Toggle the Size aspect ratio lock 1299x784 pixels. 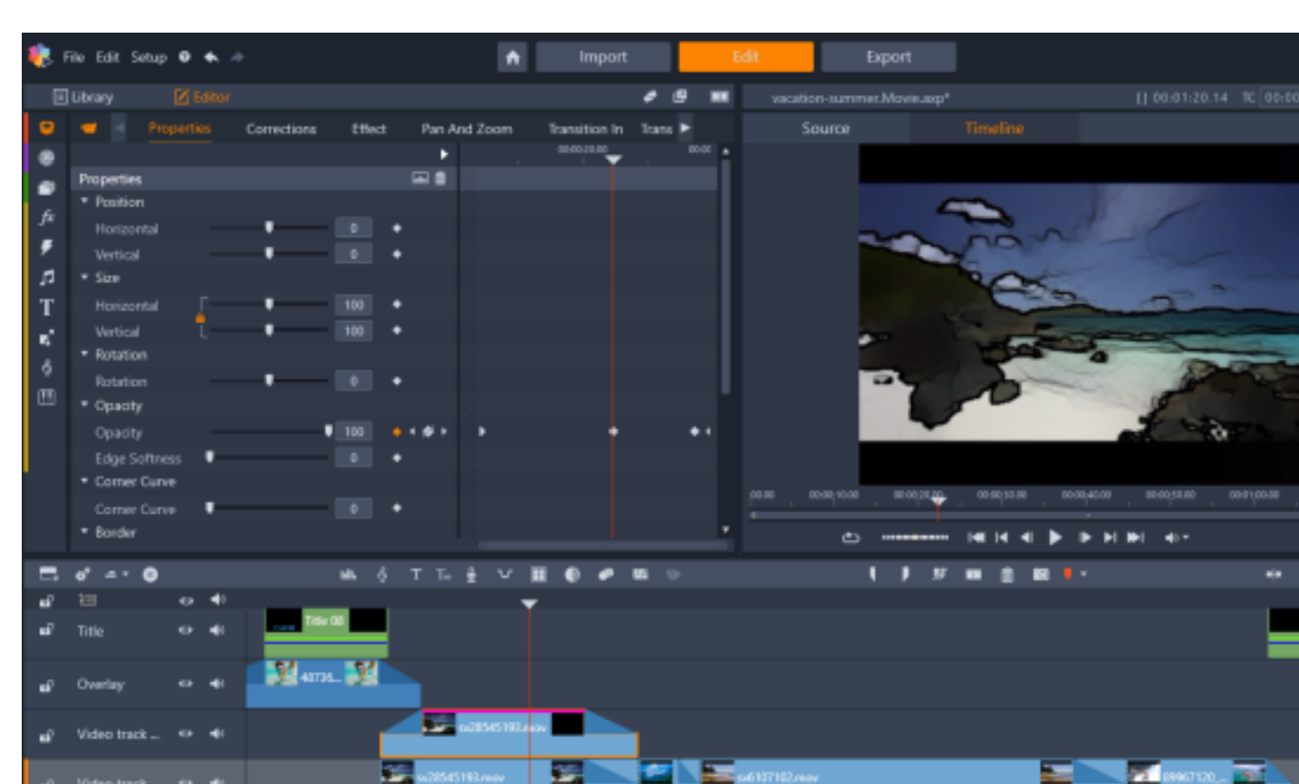point(200,318)
